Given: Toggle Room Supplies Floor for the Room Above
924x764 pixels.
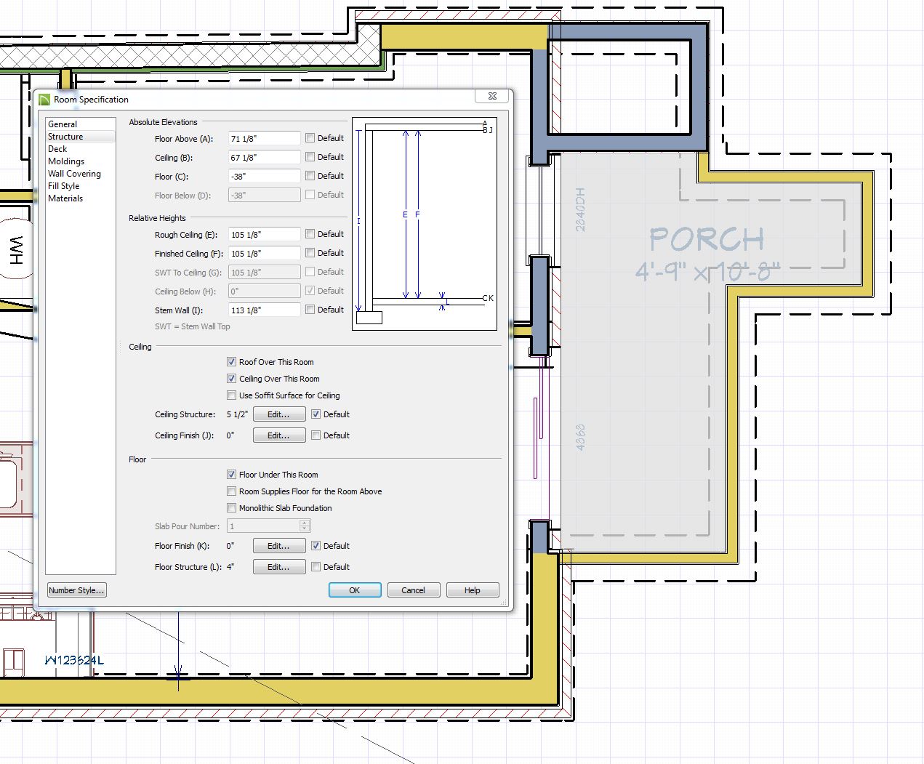Looking at the screenshot, I should pos(232,491).
